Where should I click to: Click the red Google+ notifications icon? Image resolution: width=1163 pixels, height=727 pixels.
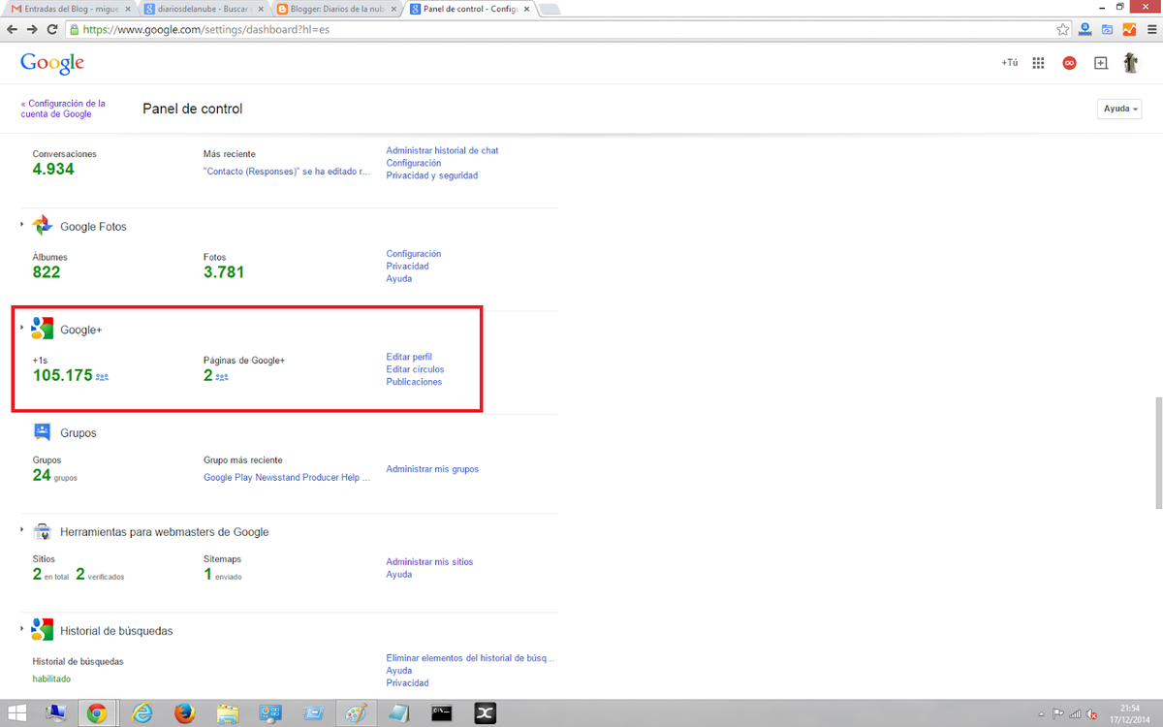pyautogui.click(x=1069, y=63)
